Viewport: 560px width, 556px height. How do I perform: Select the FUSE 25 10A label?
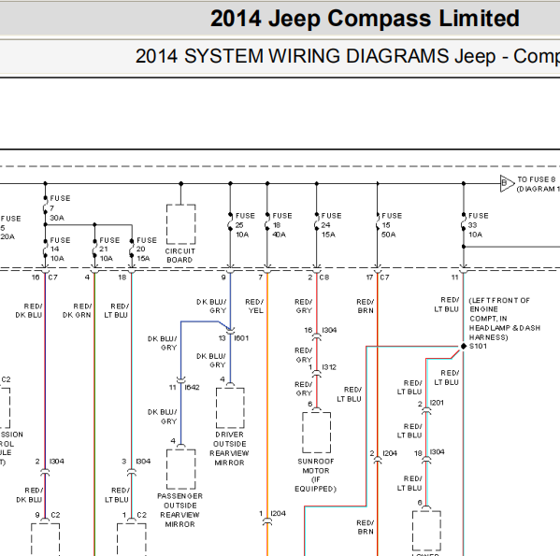pos(245,225)
